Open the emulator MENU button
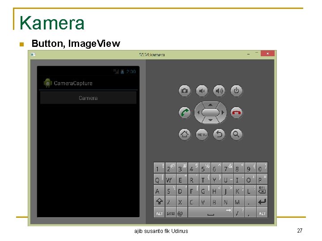This screenshot has width=322, height=241. [x=202, y=135]
